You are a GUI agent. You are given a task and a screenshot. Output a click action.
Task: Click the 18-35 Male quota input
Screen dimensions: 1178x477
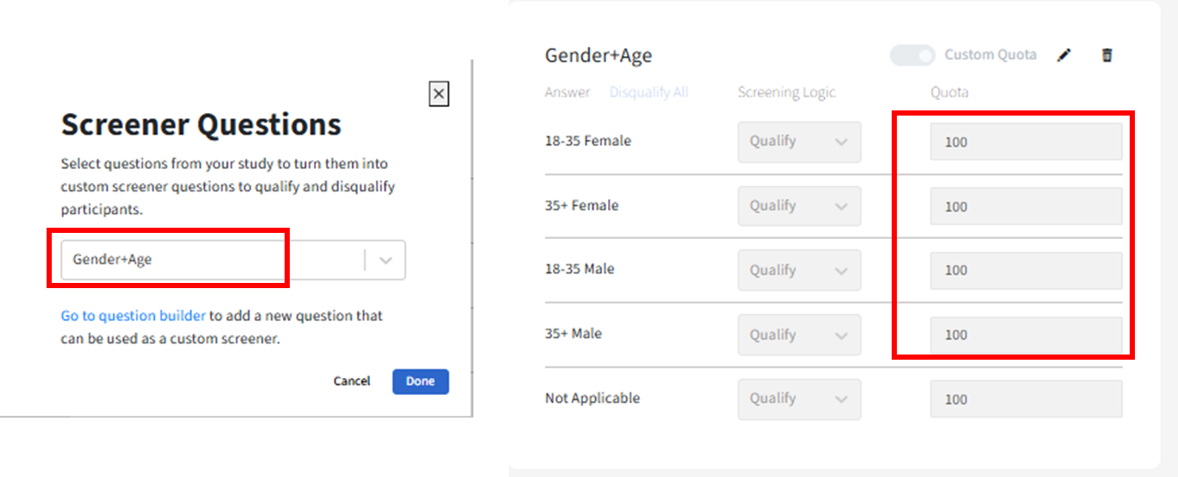pos(1025,270)
